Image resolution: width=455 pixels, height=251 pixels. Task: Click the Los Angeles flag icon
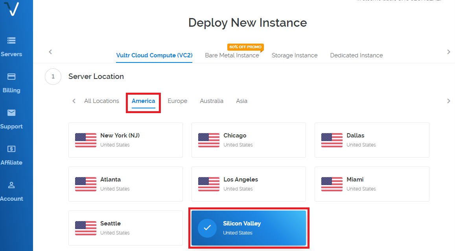tap(209, 184)
